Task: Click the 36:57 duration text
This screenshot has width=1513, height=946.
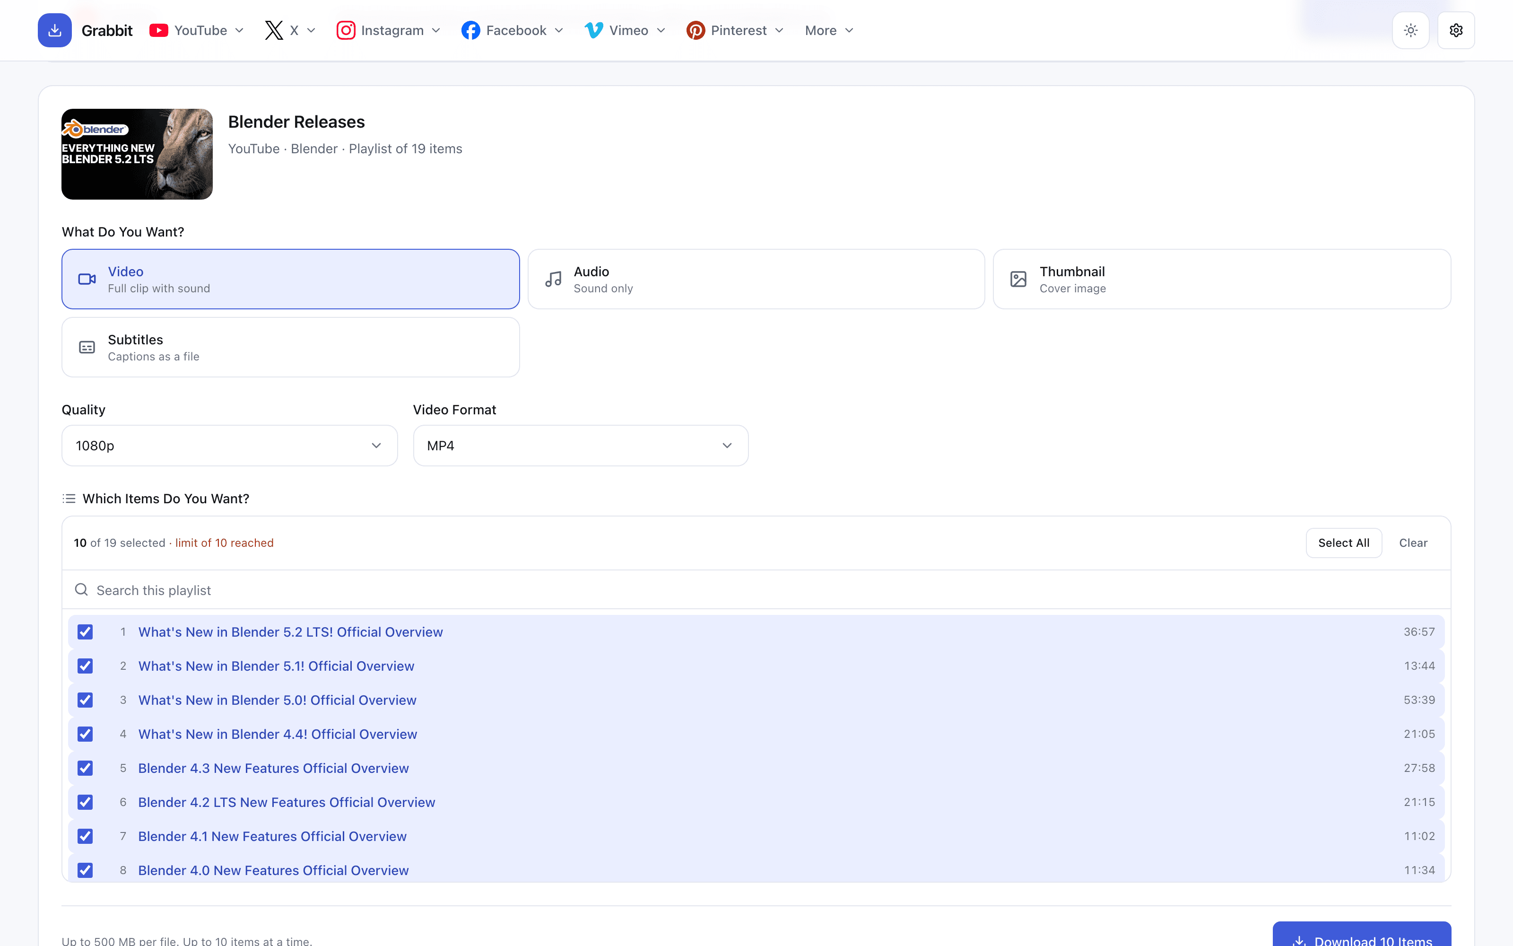Action: pyautogui.click(x=1419, y=632)
